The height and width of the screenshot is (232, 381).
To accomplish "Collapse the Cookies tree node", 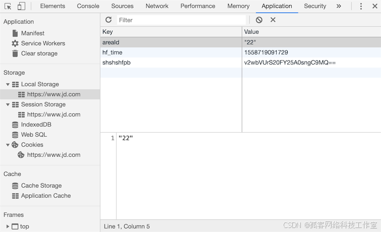I will (8, 145).
